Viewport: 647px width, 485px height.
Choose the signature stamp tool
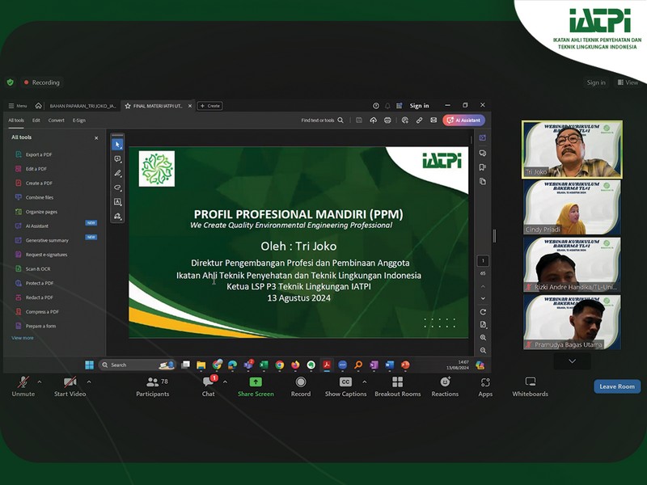point(117,216)
